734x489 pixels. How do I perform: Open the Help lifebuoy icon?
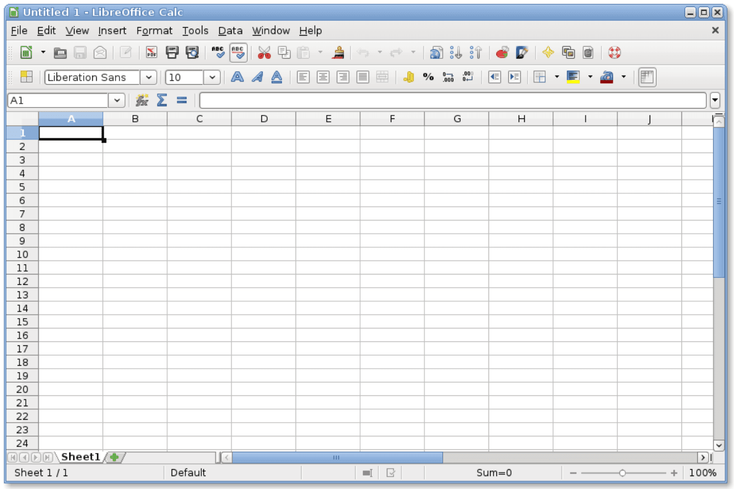(614, 53)
